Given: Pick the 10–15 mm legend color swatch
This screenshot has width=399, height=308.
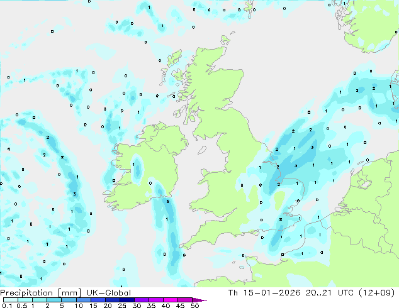Looking at the screenshot, I should tap(83, 300).
